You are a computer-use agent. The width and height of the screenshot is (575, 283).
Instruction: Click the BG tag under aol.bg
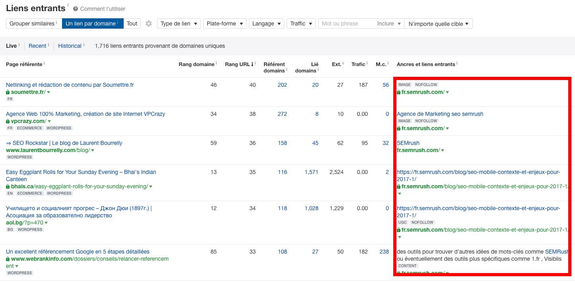10,230
